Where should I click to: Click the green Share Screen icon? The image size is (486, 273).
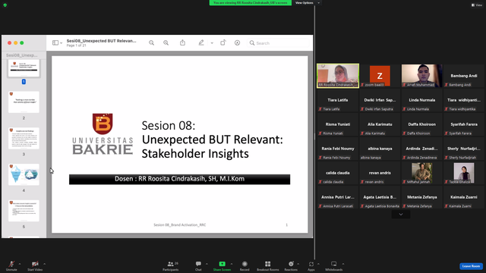click(222, 264)
